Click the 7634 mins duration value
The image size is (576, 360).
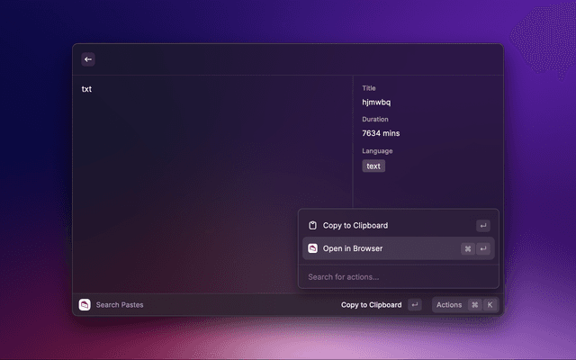382,133
